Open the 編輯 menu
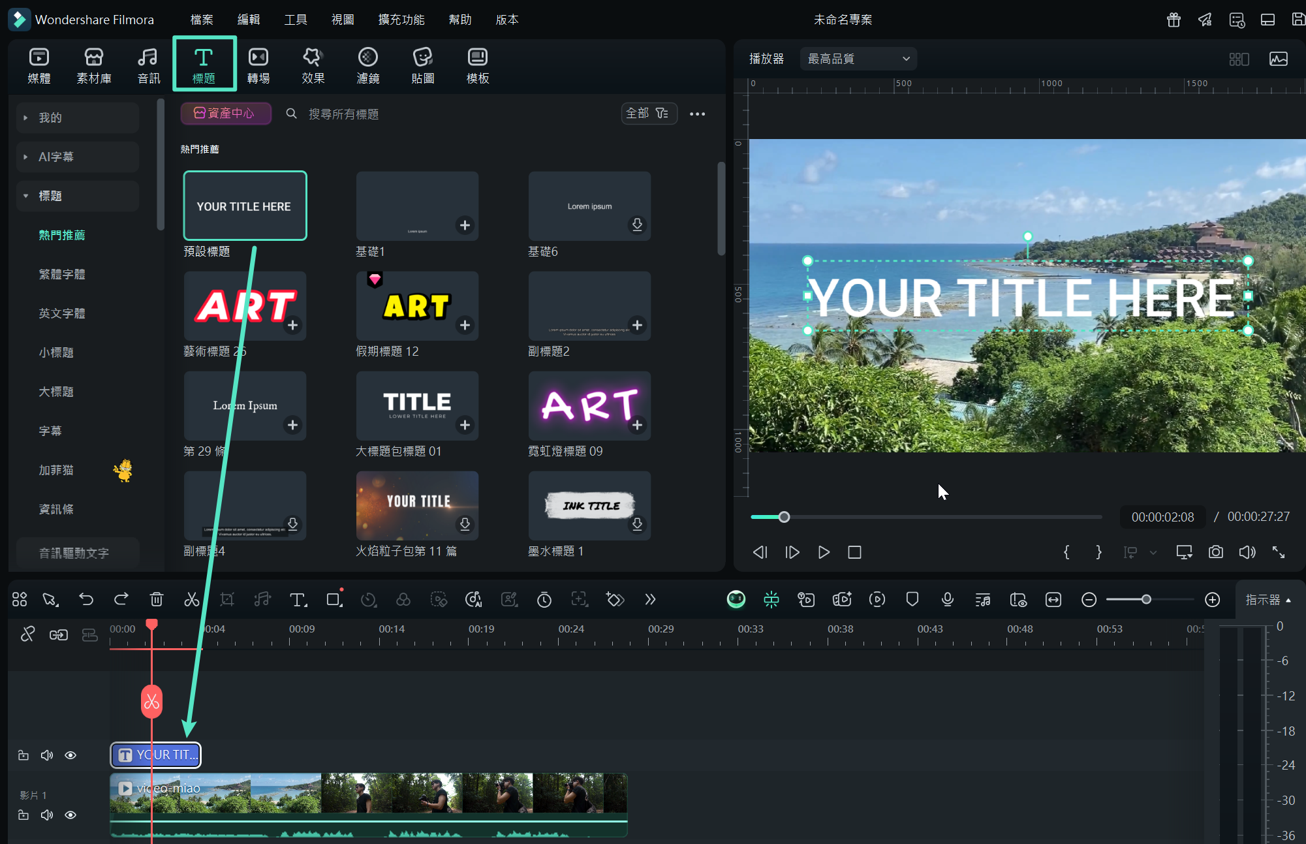This screenshot has width=1306, height=844. click(249, 20)
